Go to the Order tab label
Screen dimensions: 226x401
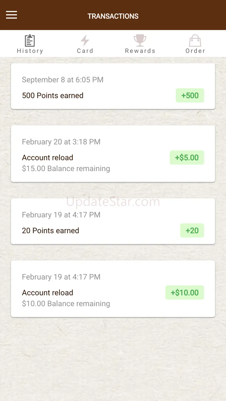click(195, 51)
